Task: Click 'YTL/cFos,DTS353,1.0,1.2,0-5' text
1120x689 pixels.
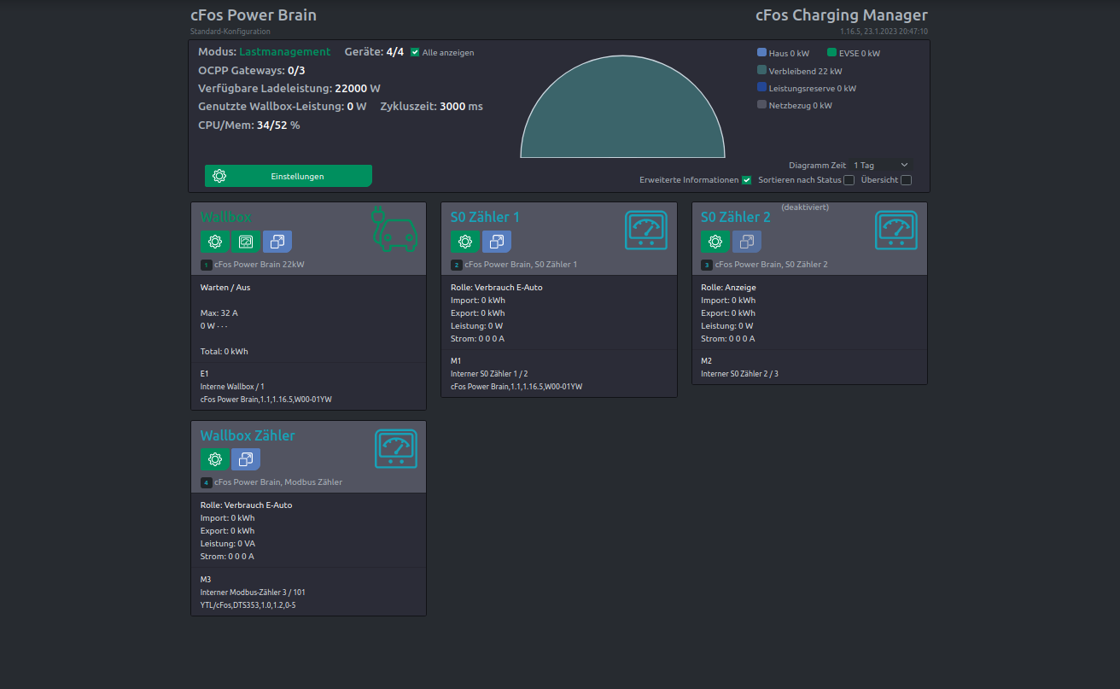Action: coord(248,604)
